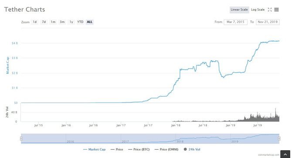Click the scroll-to-top arrow button
This screenshot has height=158, width=292.
coord(285,154)
